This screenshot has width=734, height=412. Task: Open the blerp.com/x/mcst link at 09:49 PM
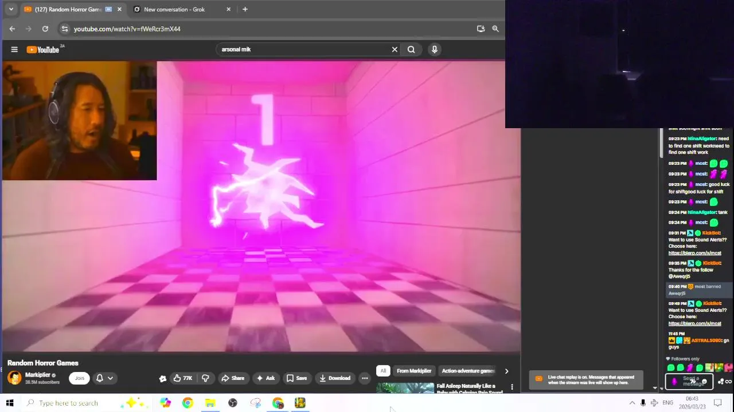point(694,323)
